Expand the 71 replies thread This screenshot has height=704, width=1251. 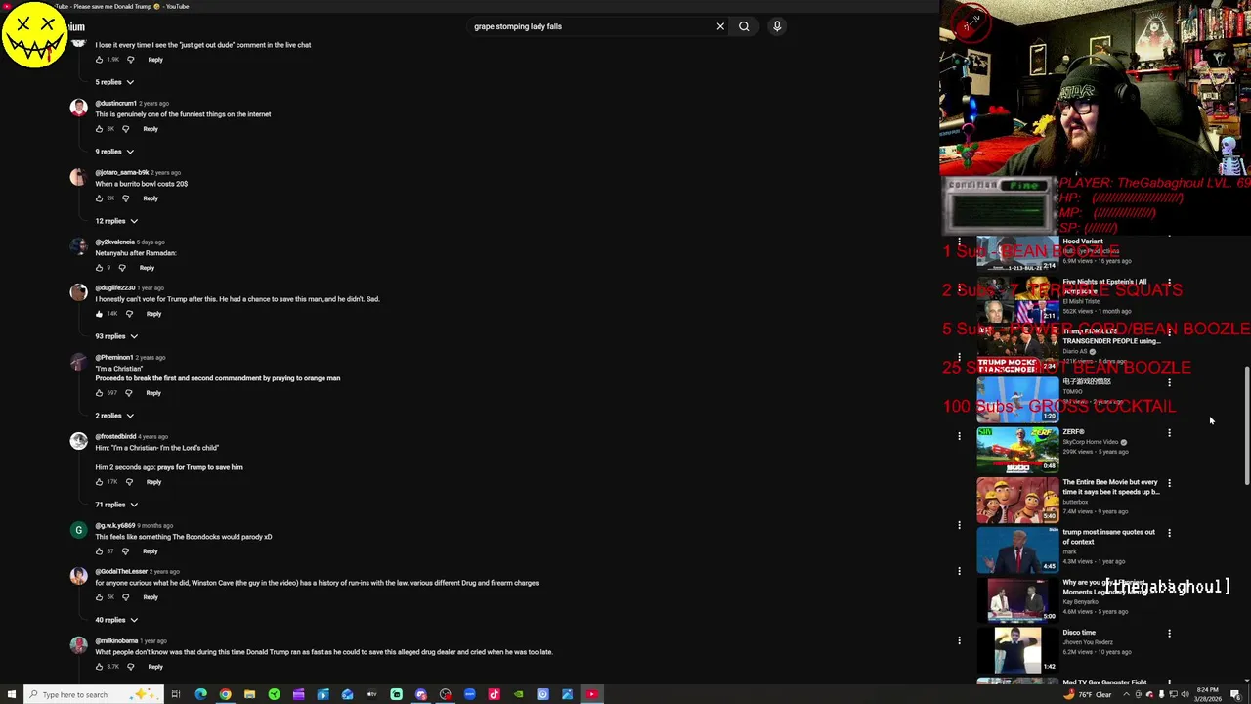[116, 505]
